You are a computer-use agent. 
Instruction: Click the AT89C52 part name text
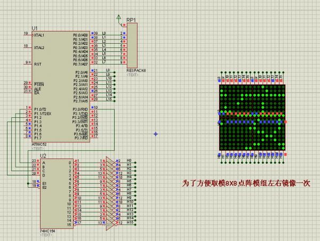pyautogui.click(x=40, y=144)
